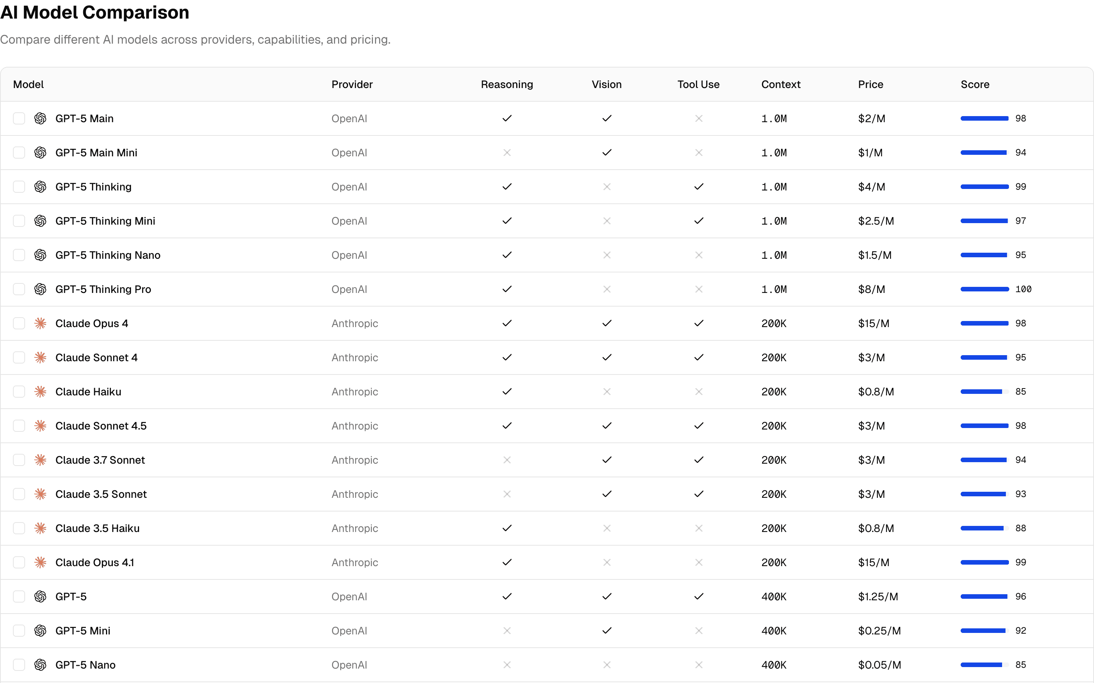
Task: Click the Price column header
Action: tap(870, 84)
